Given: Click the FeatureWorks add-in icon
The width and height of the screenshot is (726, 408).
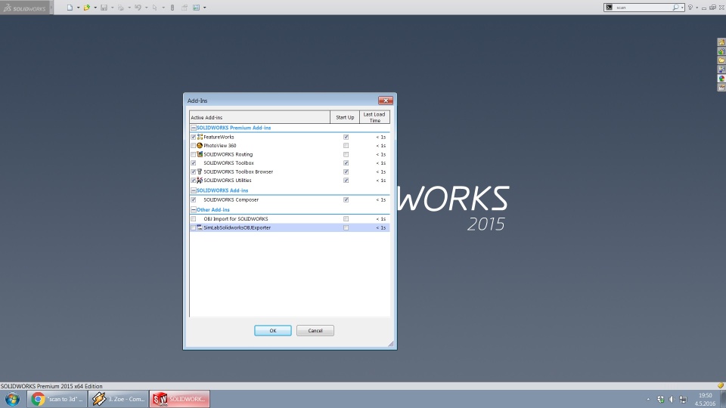Looking at the screenshot, I should point(200,137).
